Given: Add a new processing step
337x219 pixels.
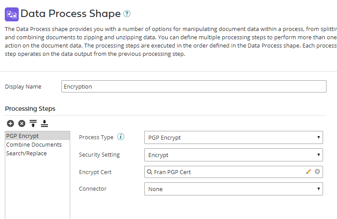Looking at the screenshot, I should coord(10,123).
